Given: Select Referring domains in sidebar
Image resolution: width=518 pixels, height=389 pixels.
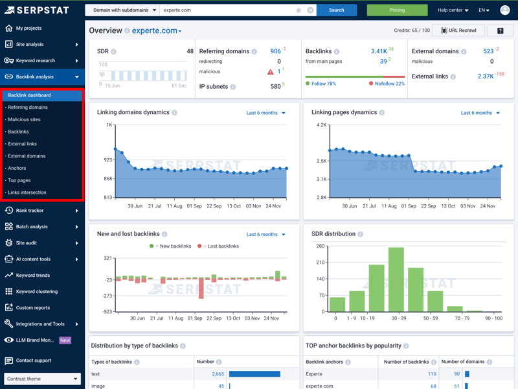Looking at the screenshot, I should click(x=28, y=108).
